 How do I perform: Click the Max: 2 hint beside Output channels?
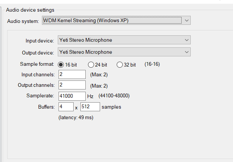pyautogui.click(x=99, y=85)
